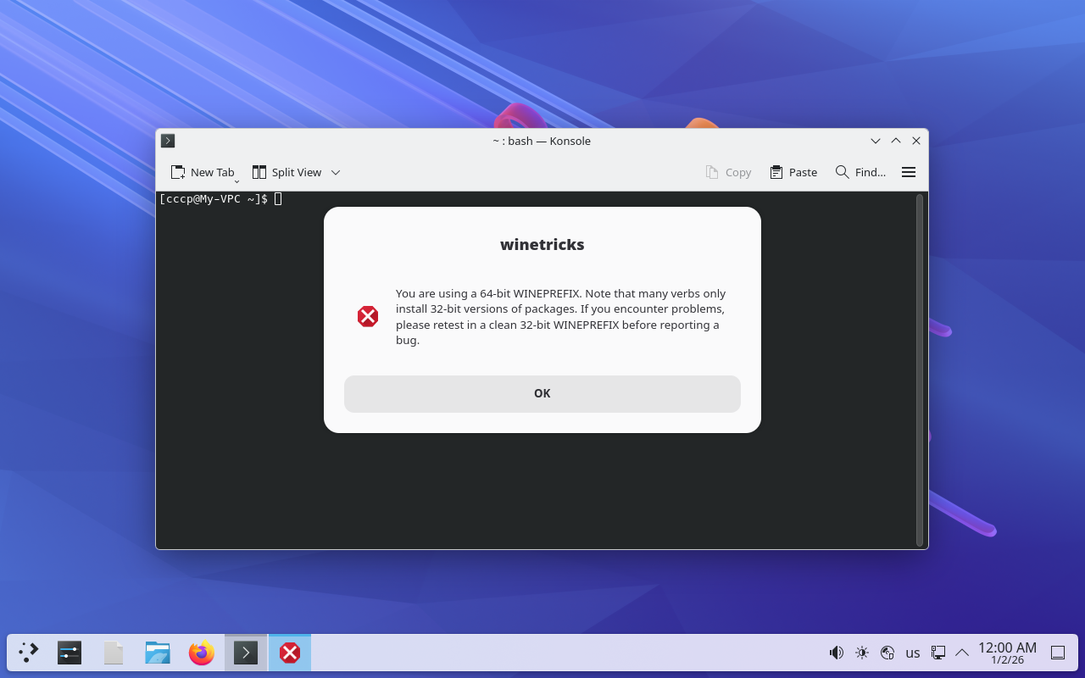This screenshot has height=678, width=1085.
Task: Click the Konsole vertical scrollbar
Action: (x=920, y=370)
